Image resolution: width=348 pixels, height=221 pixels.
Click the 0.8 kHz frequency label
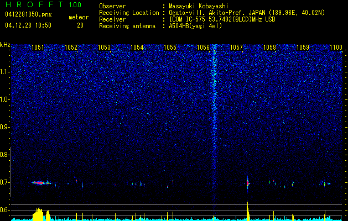pos(4,155)
